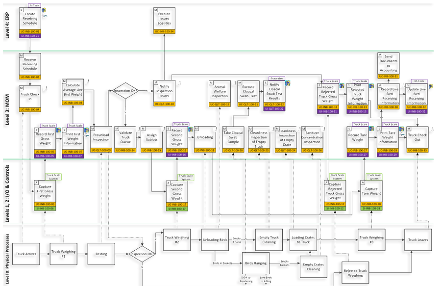Click the system icon on Record Rejected Truck Gross Weight
Image resolution: width=441 pixels, height=289 pixels.
coord(342,86)
